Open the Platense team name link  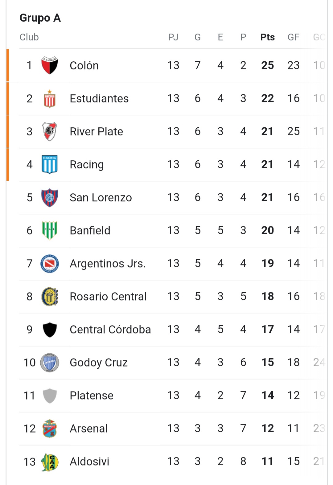(92, 396)
